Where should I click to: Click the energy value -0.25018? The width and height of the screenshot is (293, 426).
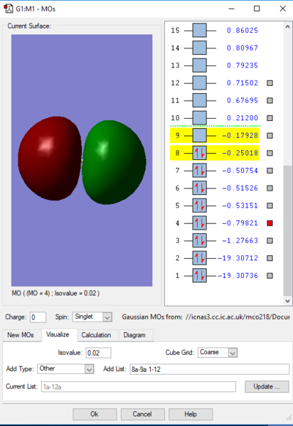[x=240, y=153]
